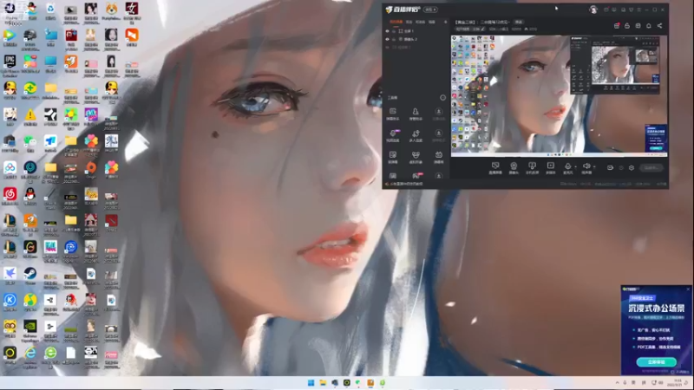Click the green button in 360 ad popup
This screenshot has height=390, width=694.
coord(657,362)
